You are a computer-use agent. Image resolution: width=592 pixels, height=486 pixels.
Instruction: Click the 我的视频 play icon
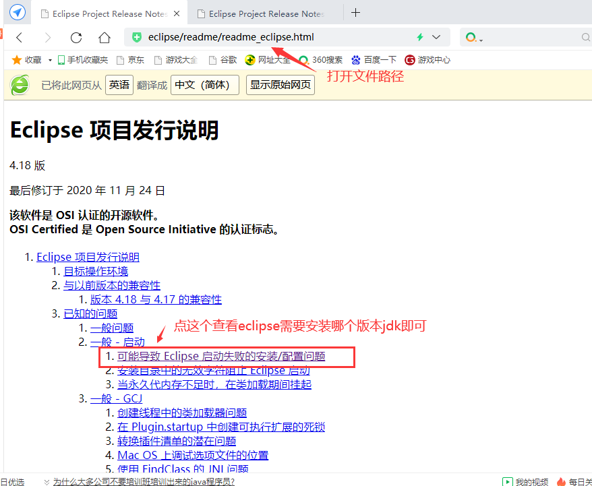507,482
